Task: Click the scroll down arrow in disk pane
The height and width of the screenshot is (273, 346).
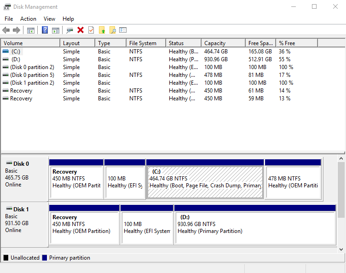Action: tap(341, 250)
